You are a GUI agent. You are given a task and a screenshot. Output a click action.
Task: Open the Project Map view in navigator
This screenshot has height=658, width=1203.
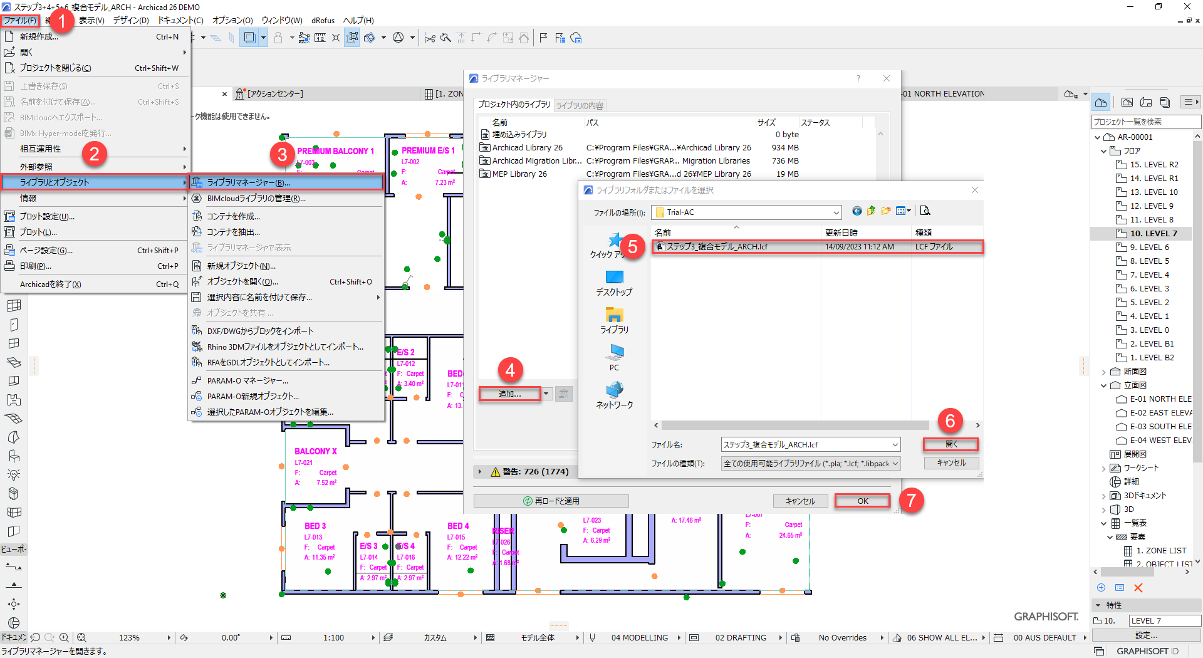[1101, 102]
